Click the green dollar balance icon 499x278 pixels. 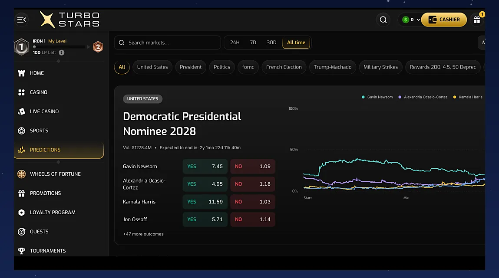click(x=406, y=20)
